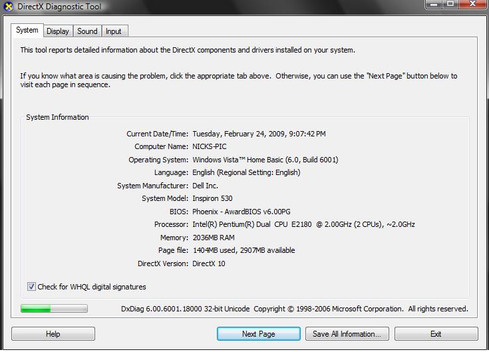489x352 pixels.
Task: Click the 'Inspiron 530' system model
Action: [x=212, y=198]
